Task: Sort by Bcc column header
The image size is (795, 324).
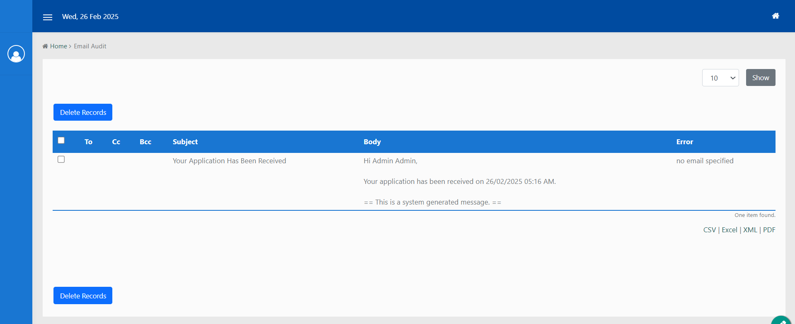Action: click(x=145, y=142)
